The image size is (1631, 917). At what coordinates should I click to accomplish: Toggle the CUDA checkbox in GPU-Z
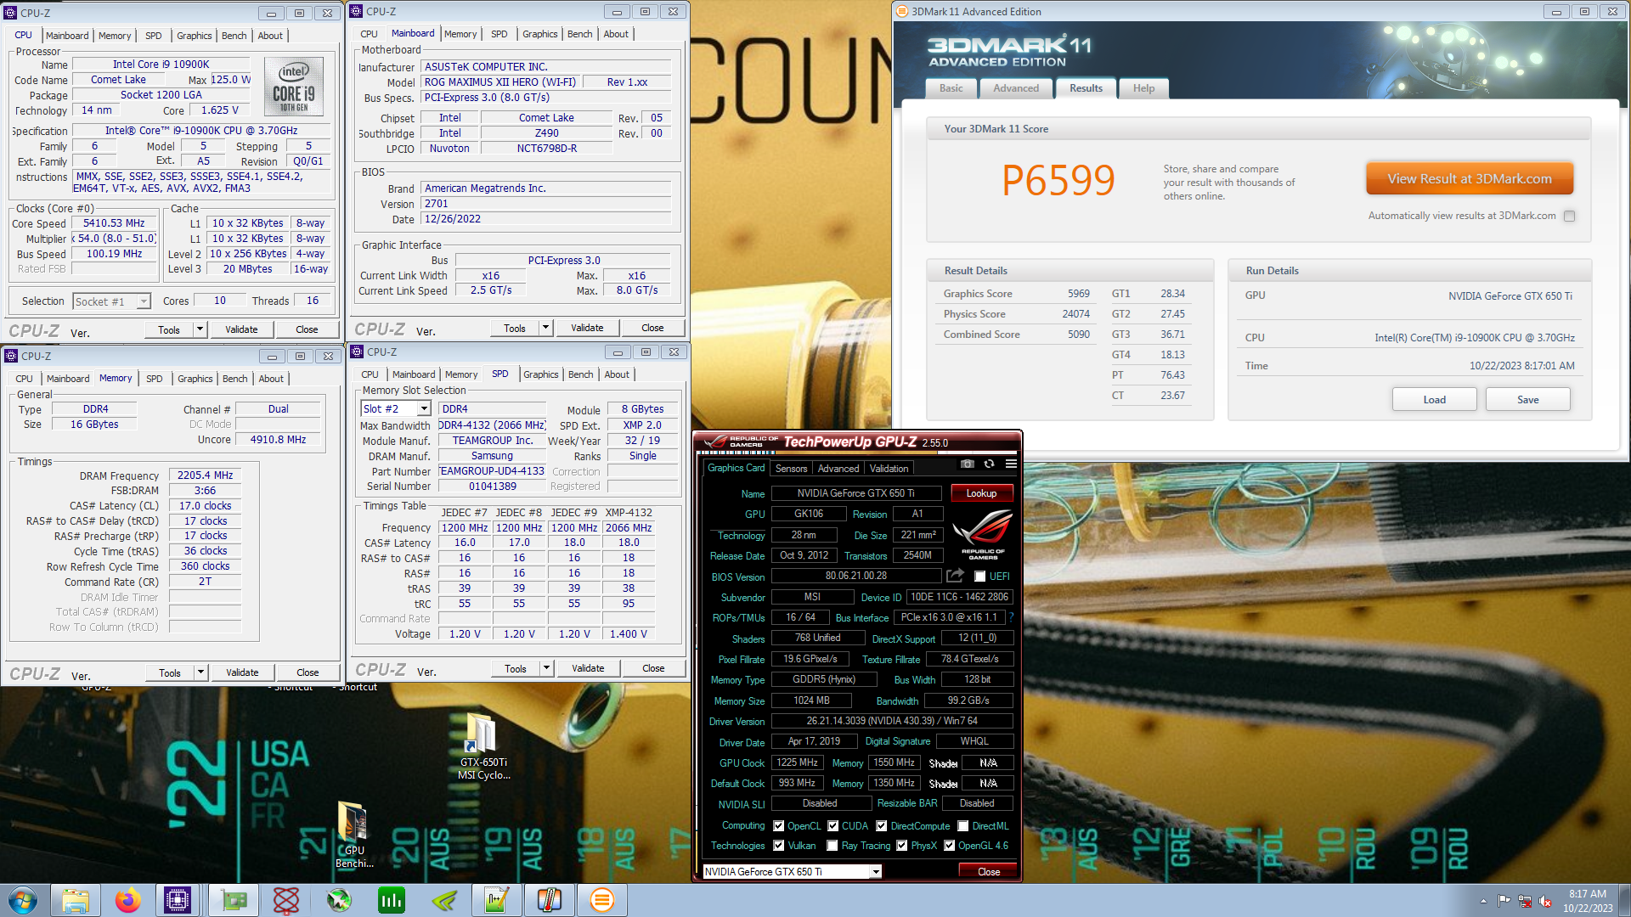(833, 826)
